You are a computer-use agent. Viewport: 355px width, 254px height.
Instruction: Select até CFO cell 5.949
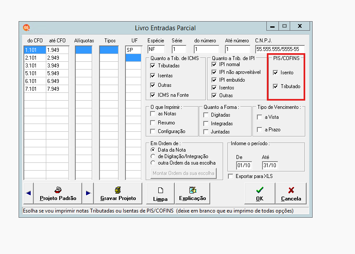pos(57,73)
